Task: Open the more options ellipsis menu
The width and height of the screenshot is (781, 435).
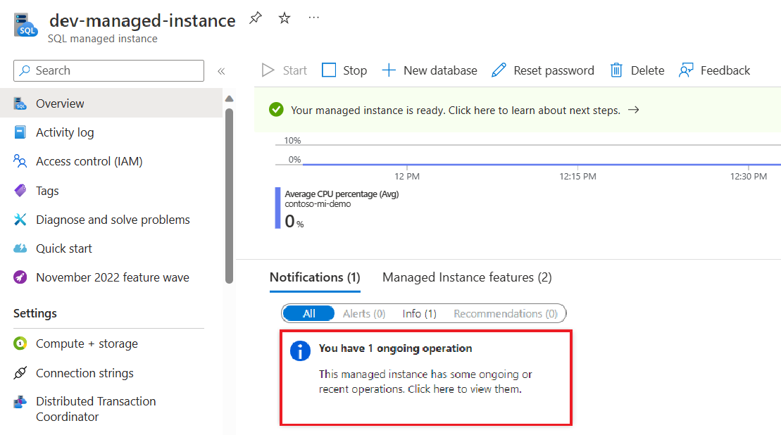Action: pyautogui.click(x=314, y=18)
